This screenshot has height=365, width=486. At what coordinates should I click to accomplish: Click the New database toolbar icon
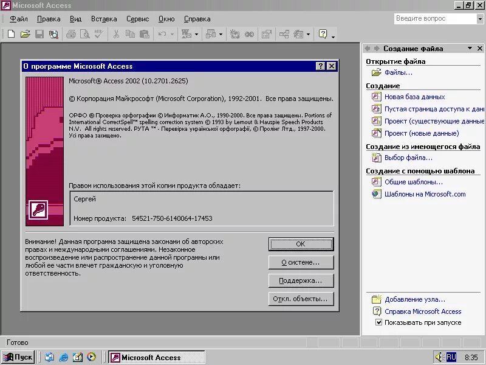[x=11, y=34]
